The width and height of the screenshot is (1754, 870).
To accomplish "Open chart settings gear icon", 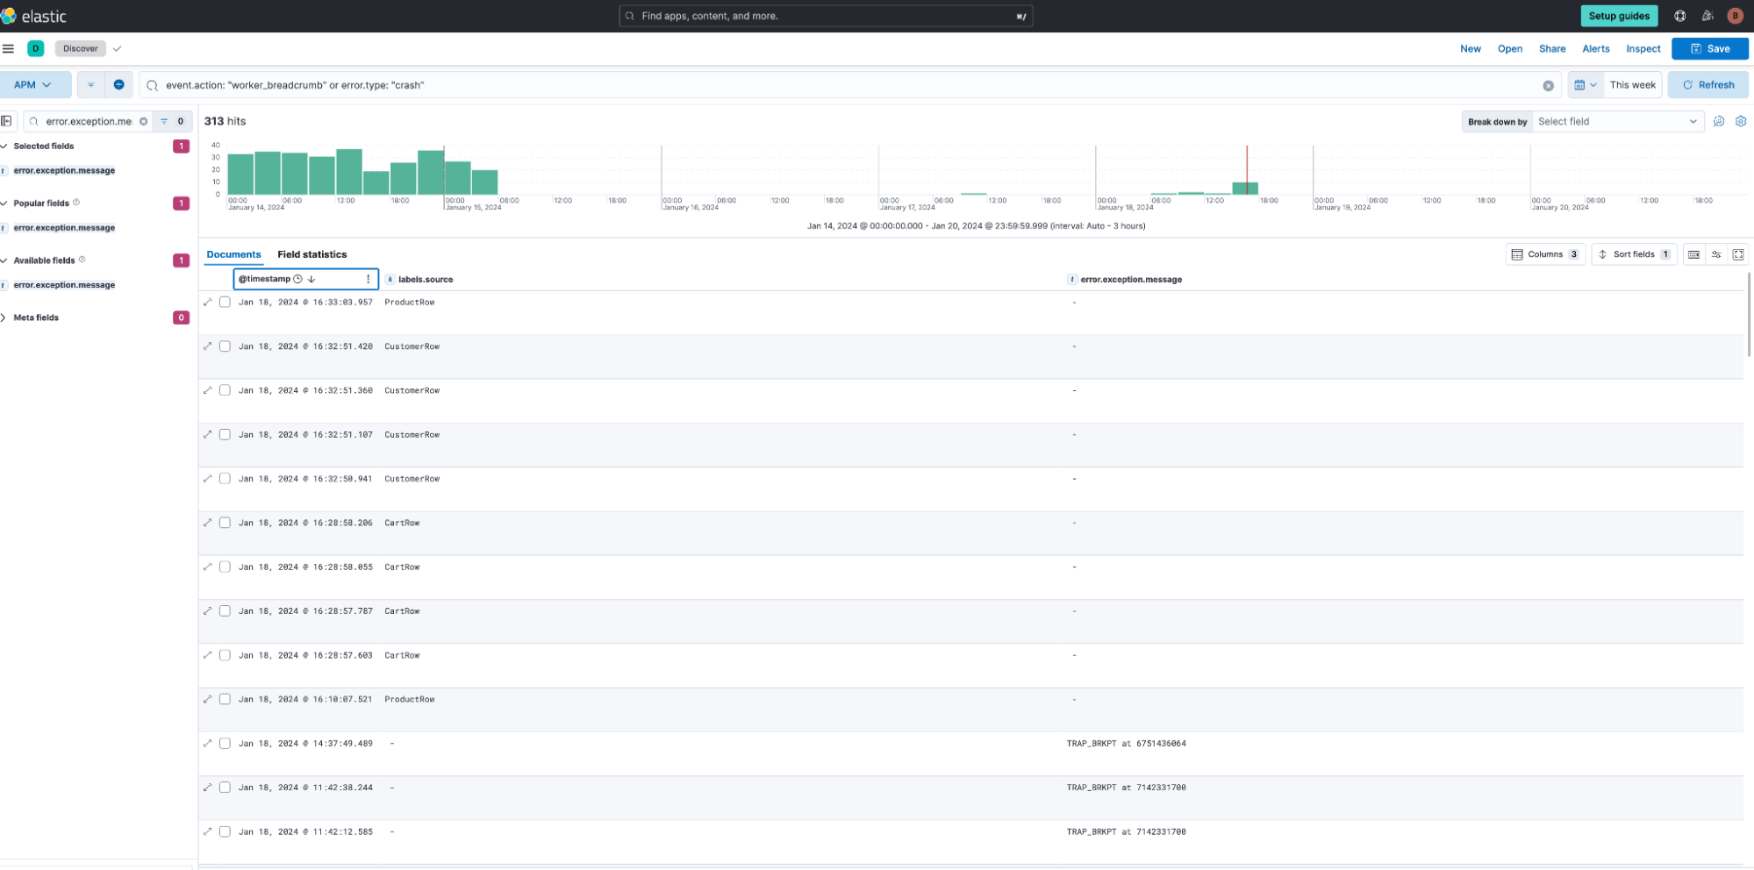I will [x=1741, y=122].
